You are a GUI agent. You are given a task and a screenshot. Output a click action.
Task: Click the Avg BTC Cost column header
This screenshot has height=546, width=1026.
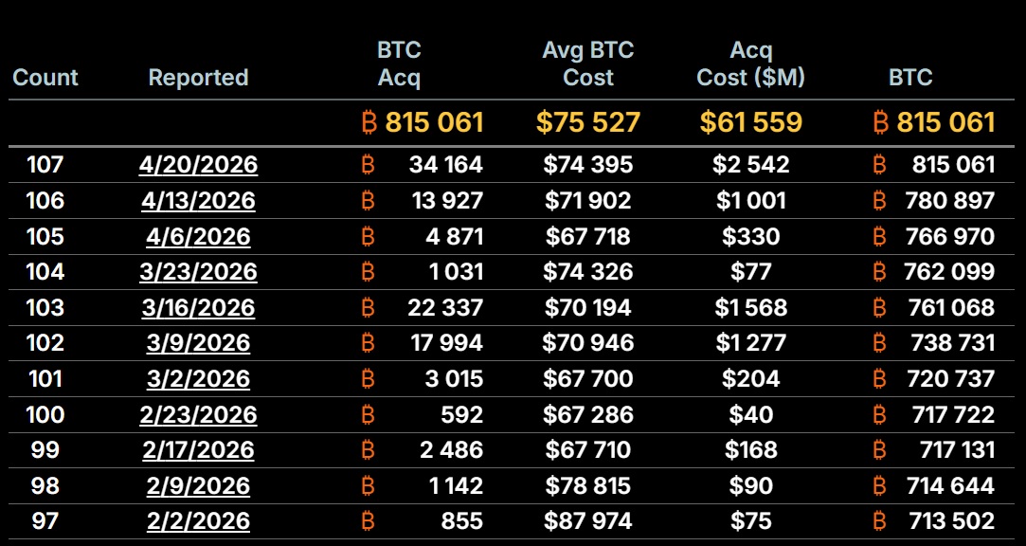[x=588, y=64]
